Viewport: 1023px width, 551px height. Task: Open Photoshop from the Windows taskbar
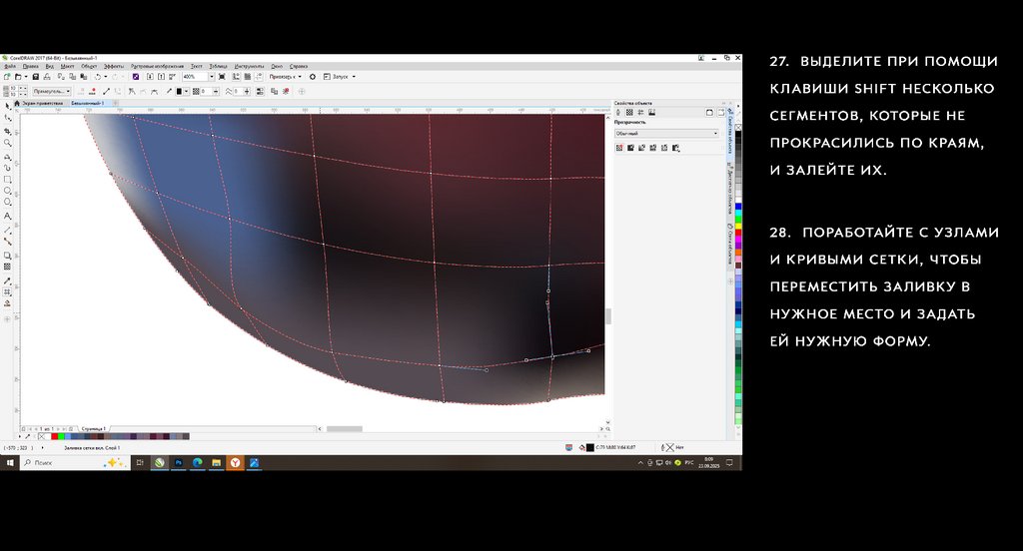178,463
